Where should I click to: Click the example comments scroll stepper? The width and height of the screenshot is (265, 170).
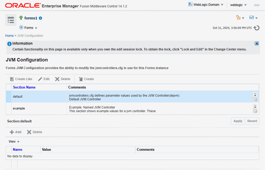pos(255,107)
